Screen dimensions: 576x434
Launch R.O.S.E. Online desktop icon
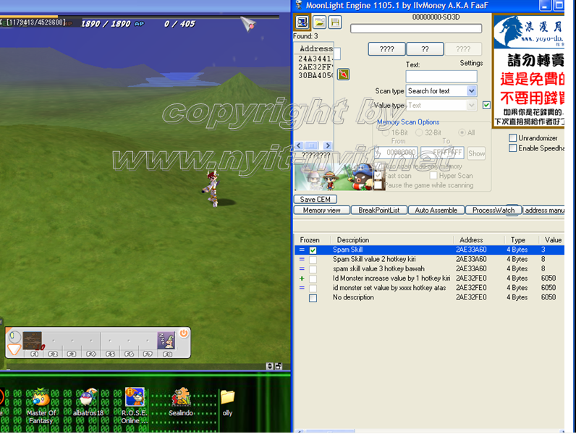(135, 406)
